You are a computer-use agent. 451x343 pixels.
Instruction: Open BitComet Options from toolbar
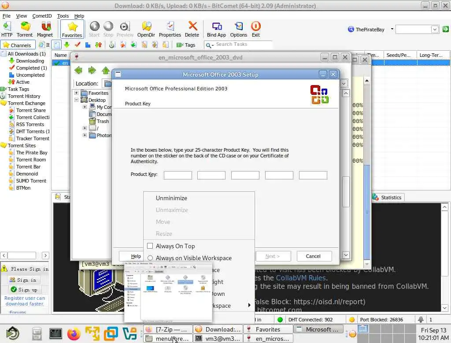click(238, 29)
